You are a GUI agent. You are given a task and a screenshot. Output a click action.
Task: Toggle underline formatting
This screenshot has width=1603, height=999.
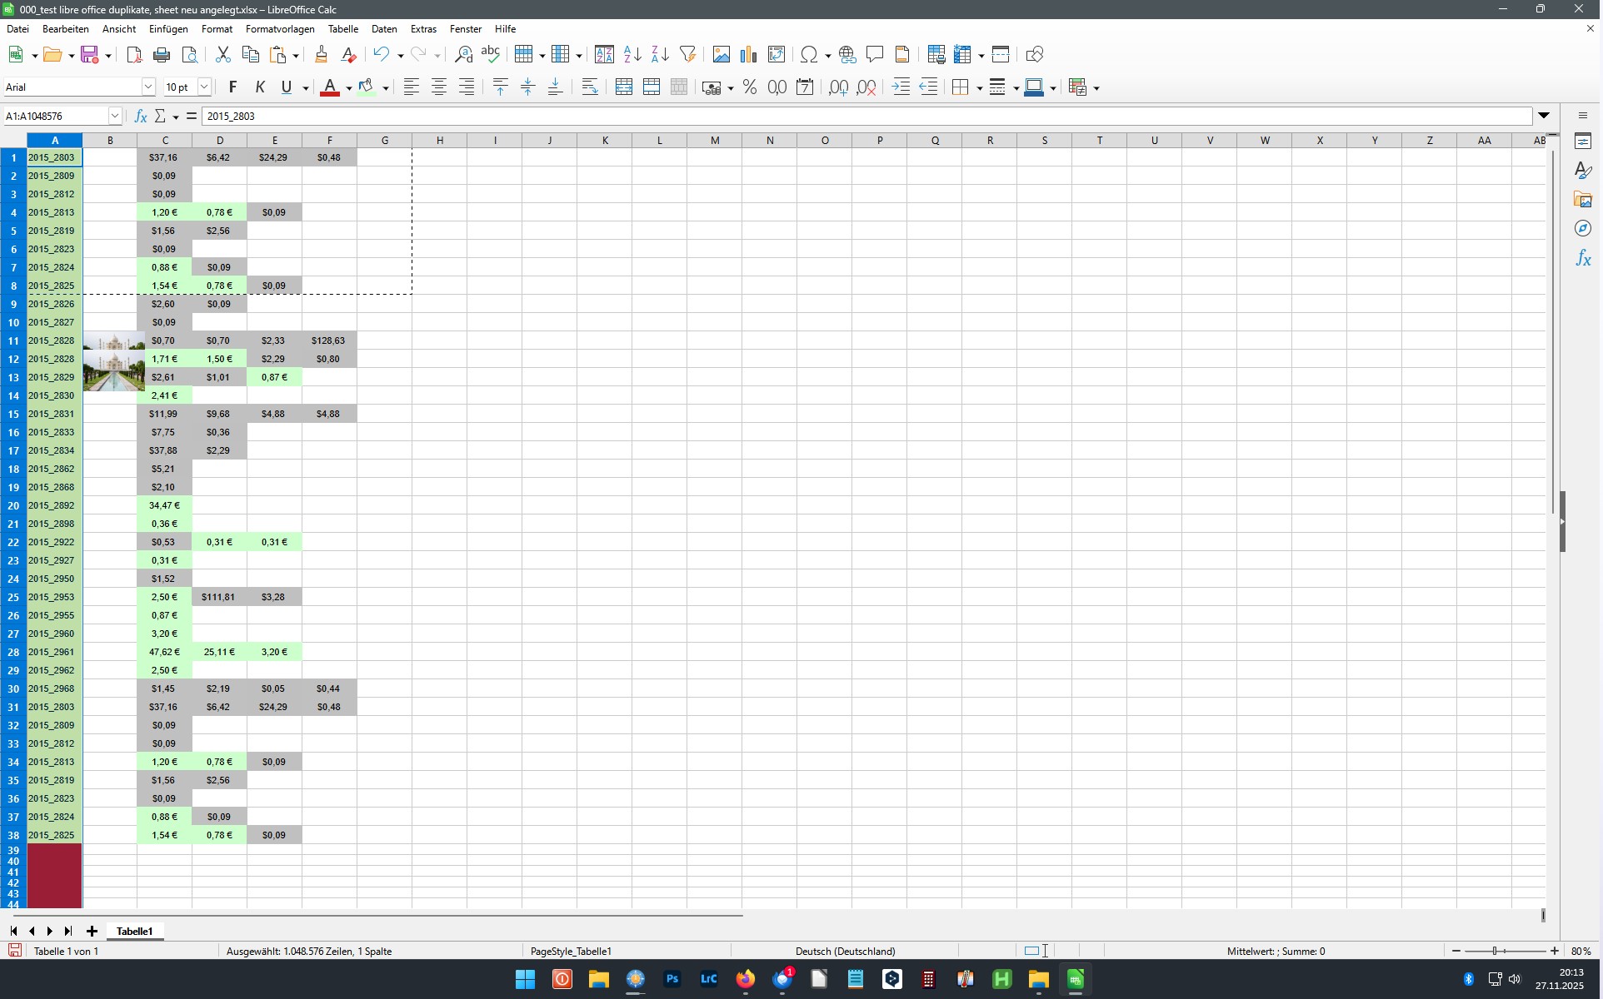tap(286, 87)
